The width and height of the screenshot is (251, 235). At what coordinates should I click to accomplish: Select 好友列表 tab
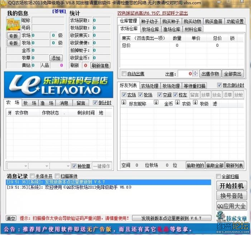tap(128, 86)
